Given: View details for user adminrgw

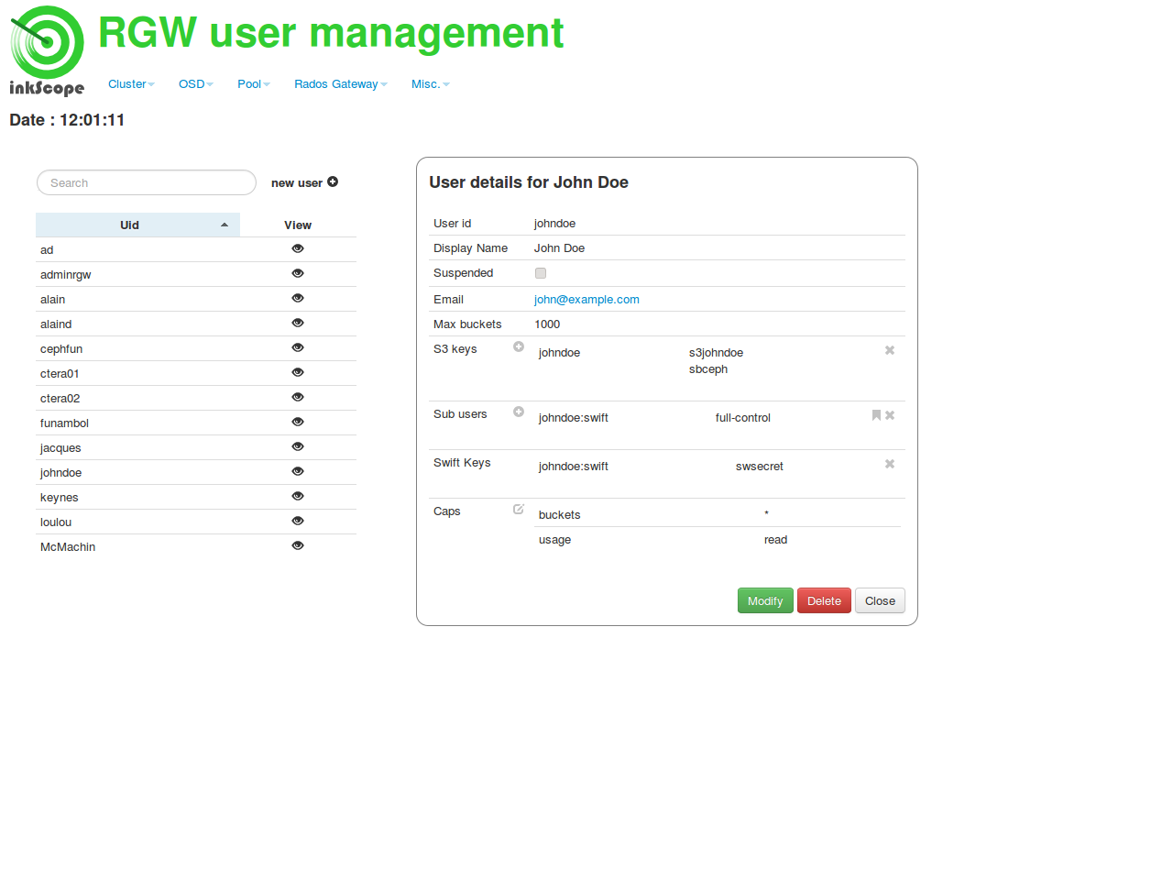Looking at the screenshot, I should (x=298, y=273).
